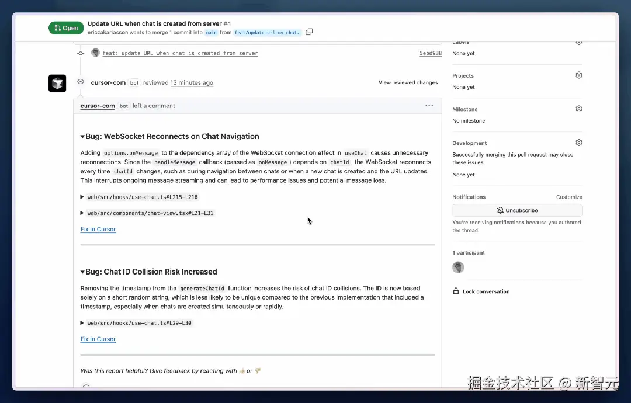Screen dimensions: 631x403
Task: Click the Development sidebar heading
Action: tap(469, 143)
